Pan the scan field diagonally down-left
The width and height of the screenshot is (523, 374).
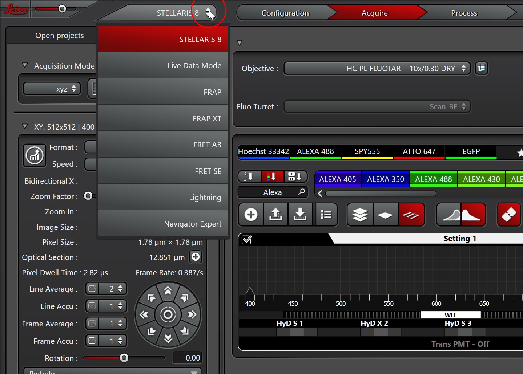151,331
